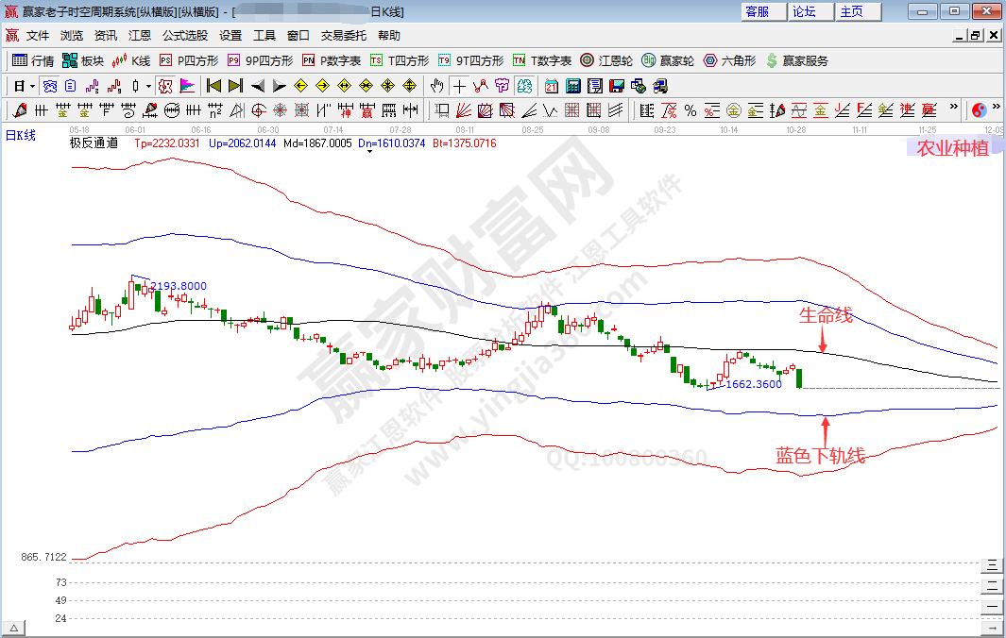Expand the drawing toolbar overflow chevron
This screenshot has width=1006, height=638.
click(954, 109)
